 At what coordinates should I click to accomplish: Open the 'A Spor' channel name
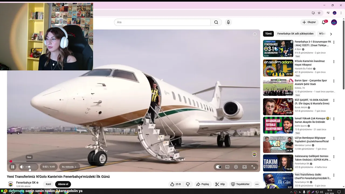click(x=298, y=49)
